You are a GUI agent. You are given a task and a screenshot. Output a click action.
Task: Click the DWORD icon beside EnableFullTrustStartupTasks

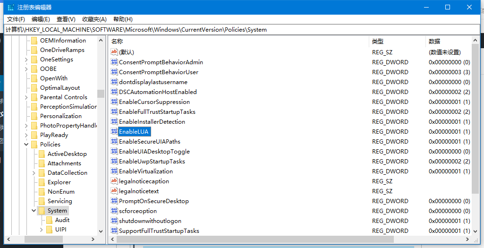114,111
